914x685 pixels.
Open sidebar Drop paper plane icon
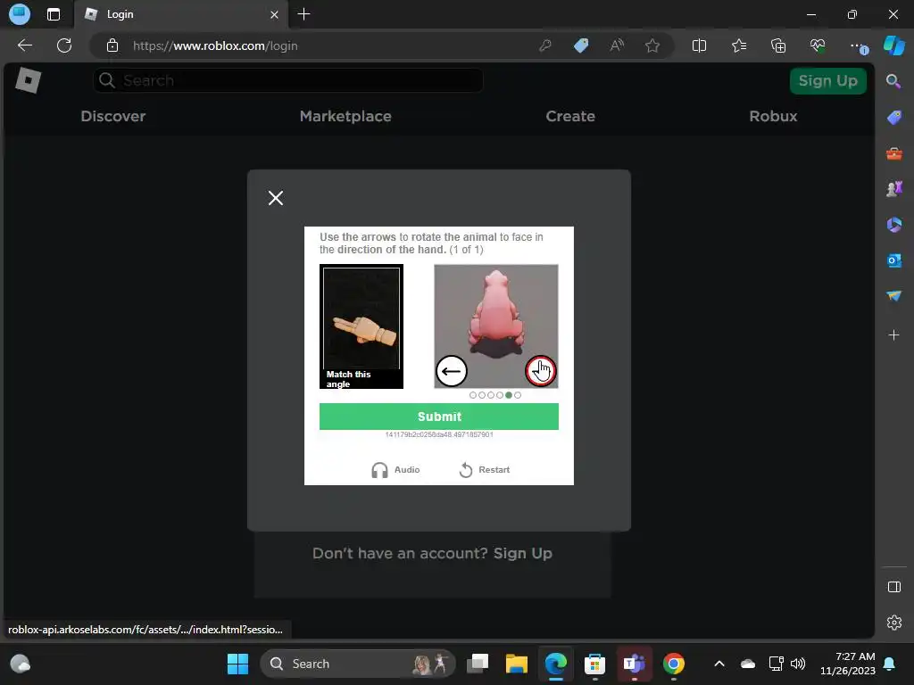pos(893,296)
